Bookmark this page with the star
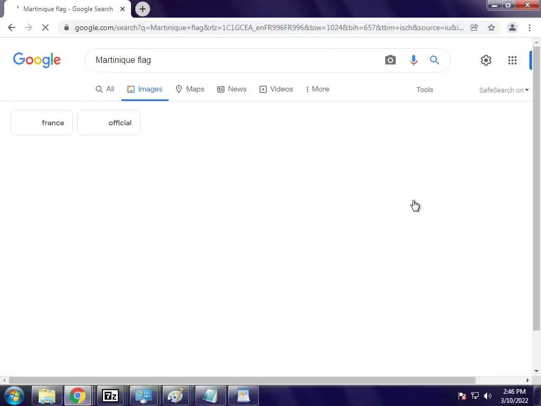 click(x=491, y=27)
